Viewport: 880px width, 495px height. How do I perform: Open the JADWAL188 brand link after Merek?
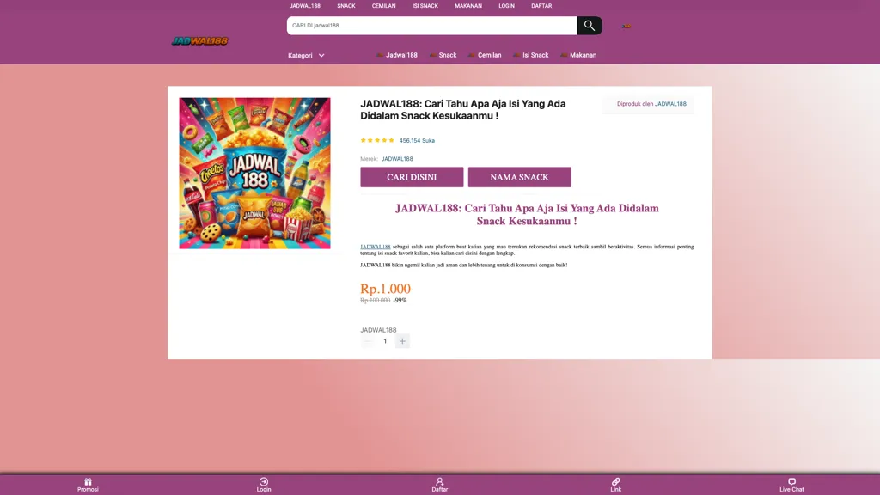tap(397, 159)
